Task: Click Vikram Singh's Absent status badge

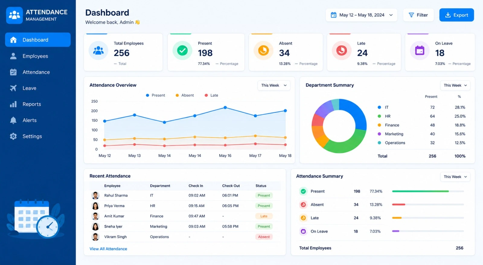Action: pyautogui.click(x=264, y=237)
